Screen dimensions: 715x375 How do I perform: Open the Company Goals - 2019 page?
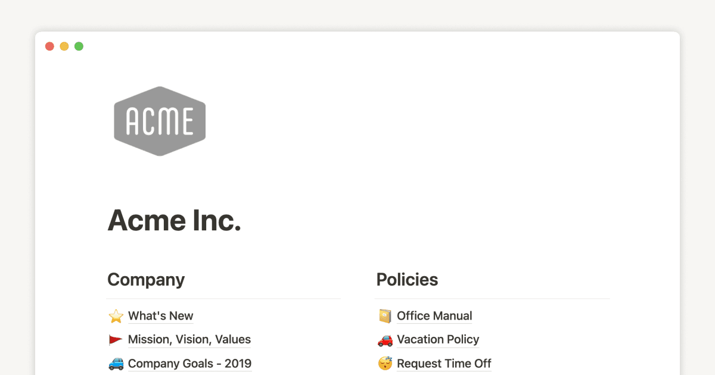point(189,364)
